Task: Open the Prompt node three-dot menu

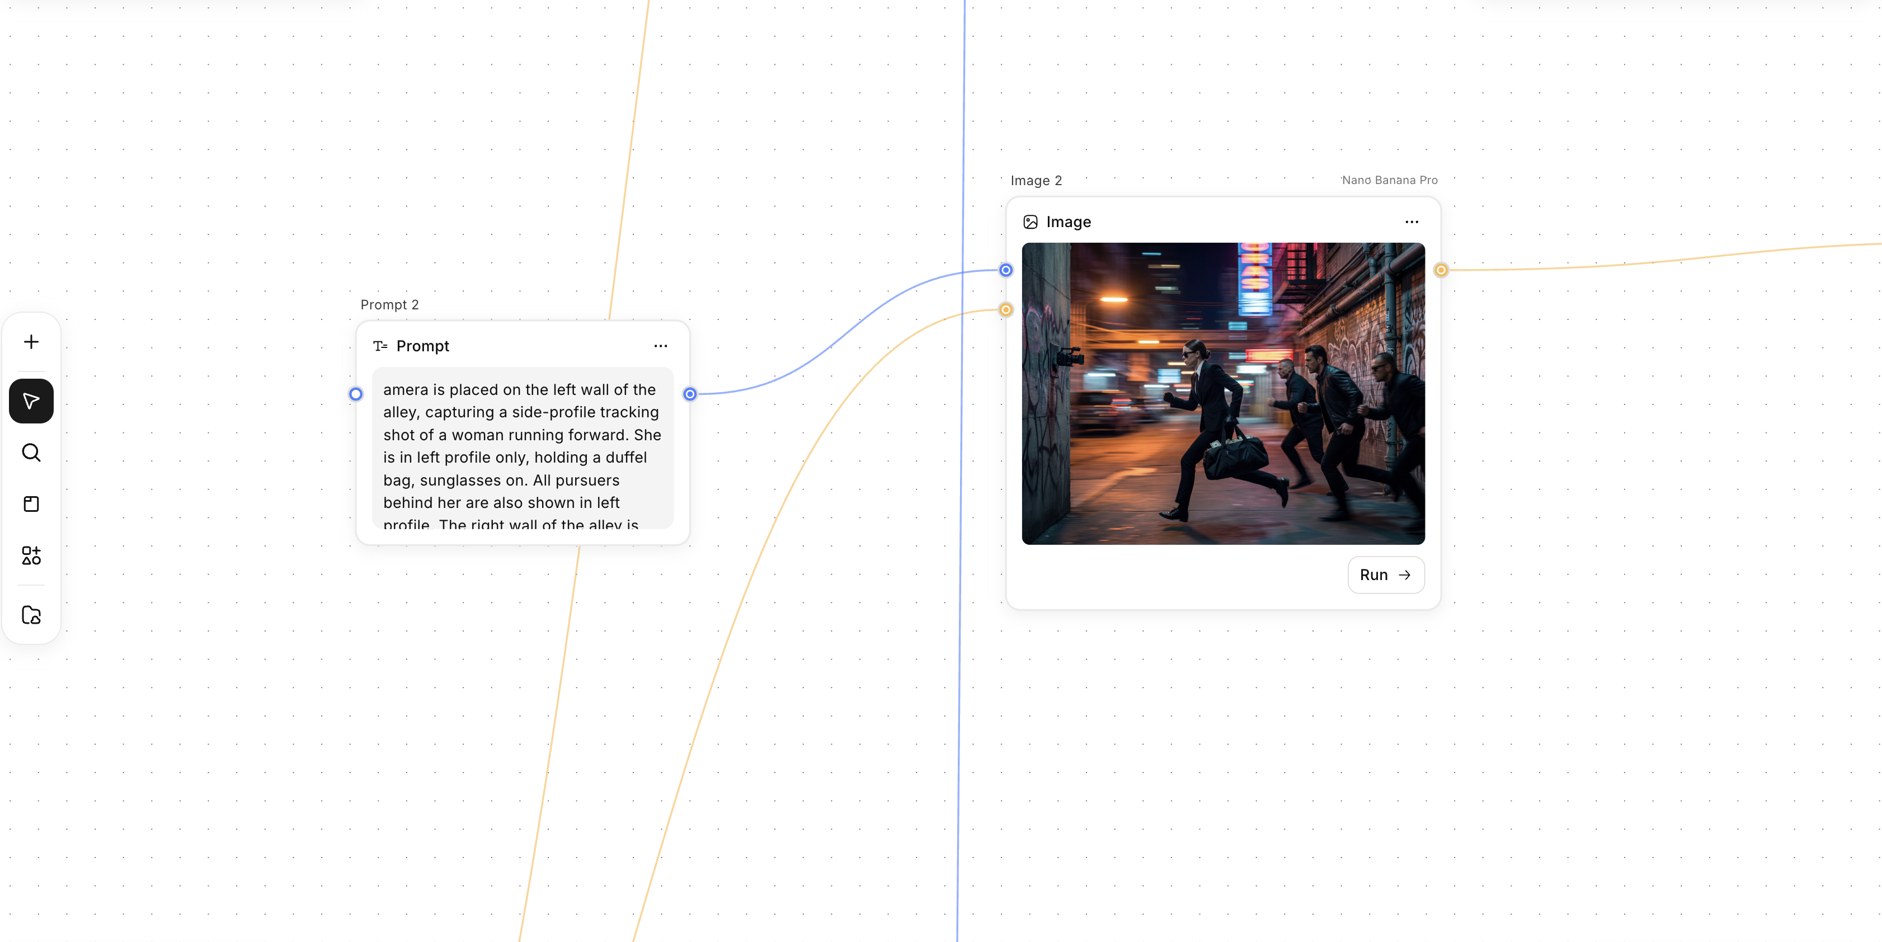Action: (x=661, y=346)
